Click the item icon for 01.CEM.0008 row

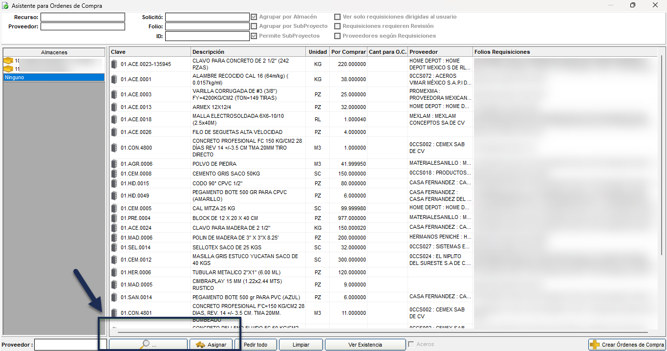[x=114, y=174]
